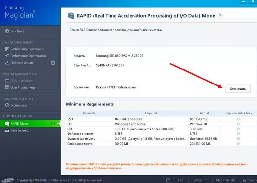Click the Over Provisioning grid icon
This screenshot has width=257, height=183.
tap(7, 87)
